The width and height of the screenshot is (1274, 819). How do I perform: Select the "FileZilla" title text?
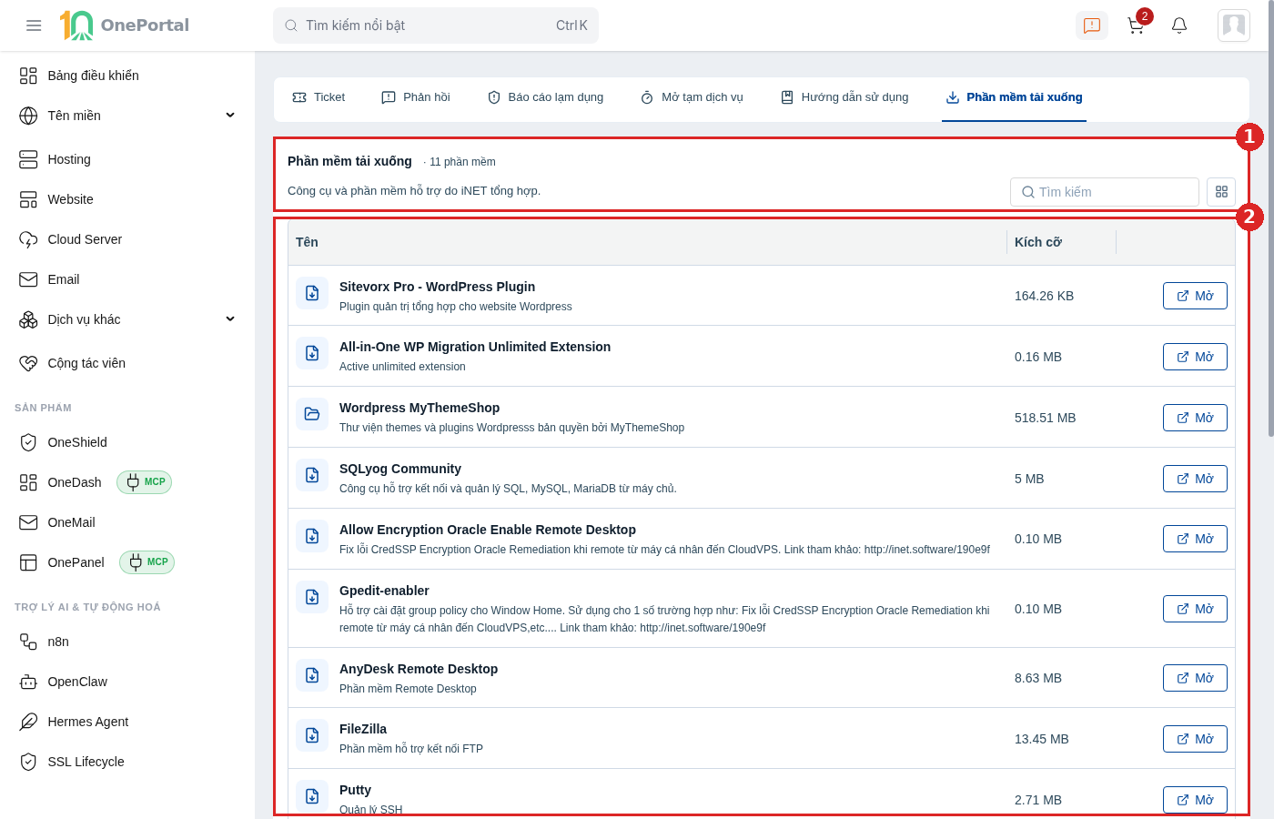[x=363, y=729]
